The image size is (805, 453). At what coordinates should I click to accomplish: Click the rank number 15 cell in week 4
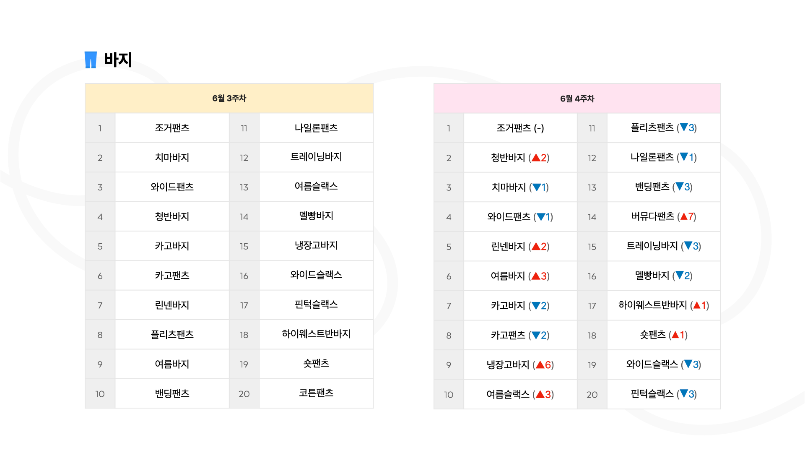[592, 247]
